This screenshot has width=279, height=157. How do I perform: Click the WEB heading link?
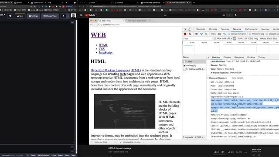point(98,35)
